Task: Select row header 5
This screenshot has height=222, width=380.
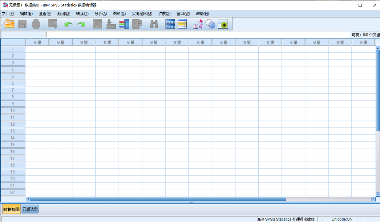Action: pos(13,76)
